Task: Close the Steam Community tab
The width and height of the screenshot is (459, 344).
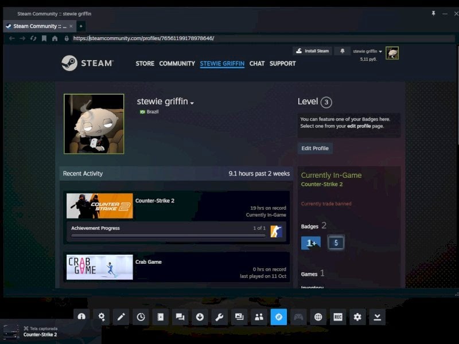Action: (71, 26)
